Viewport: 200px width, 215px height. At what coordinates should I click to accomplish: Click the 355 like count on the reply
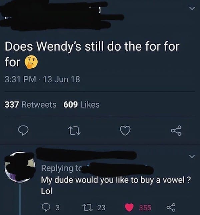click(x=145, y=207)
